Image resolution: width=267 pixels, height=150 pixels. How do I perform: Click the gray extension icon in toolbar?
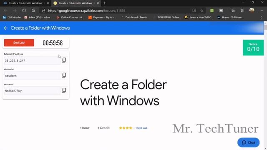[x=221, y=10]
